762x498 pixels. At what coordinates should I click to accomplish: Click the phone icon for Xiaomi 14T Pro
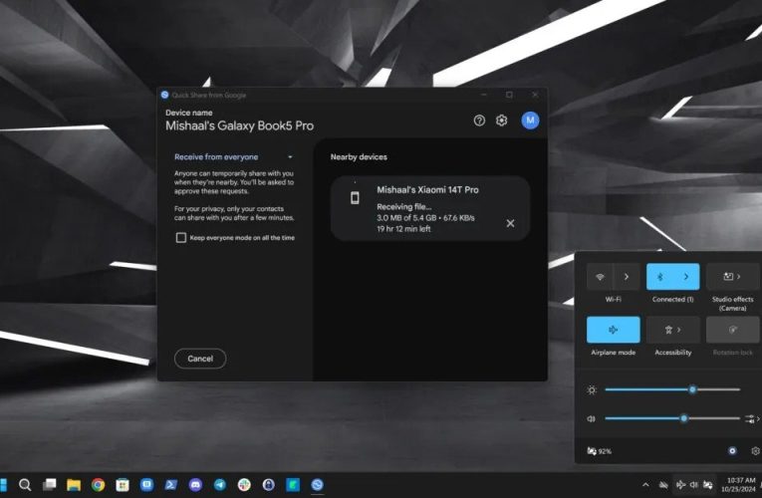[x=355, y=198]
